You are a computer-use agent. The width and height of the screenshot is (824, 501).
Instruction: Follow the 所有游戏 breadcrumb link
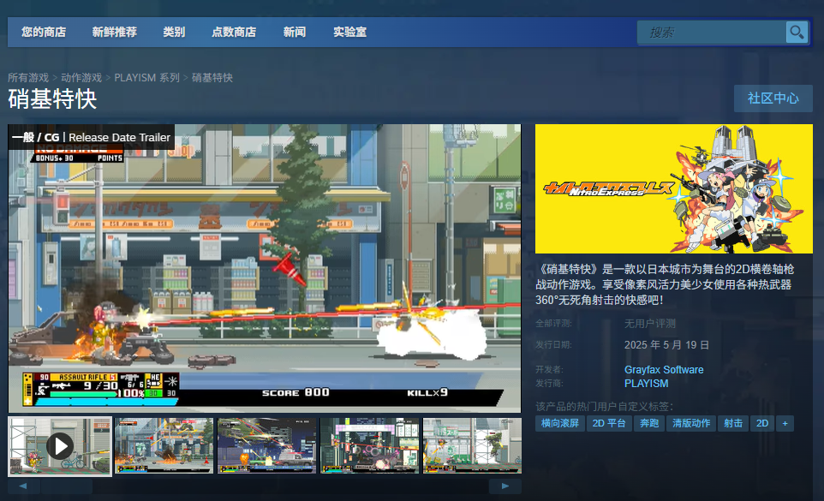[28, 78]
